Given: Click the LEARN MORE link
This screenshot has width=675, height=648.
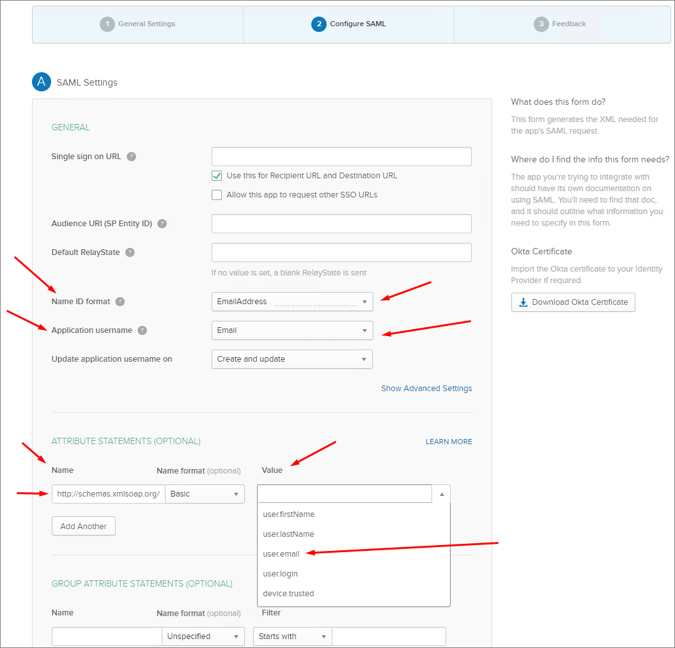Looking at the screenshot, I should pos(449,442).
